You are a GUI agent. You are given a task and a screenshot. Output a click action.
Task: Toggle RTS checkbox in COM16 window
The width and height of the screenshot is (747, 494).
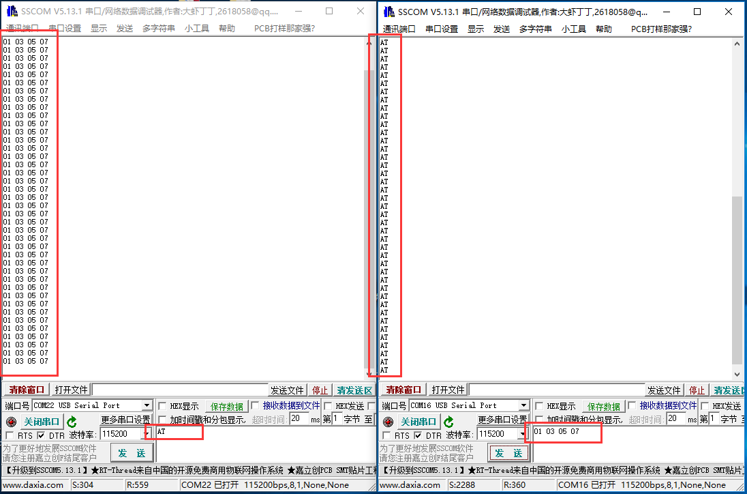click(387, 435)
